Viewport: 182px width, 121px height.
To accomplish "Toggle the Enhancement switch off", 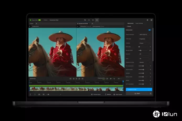I will (x=150, y=30).
